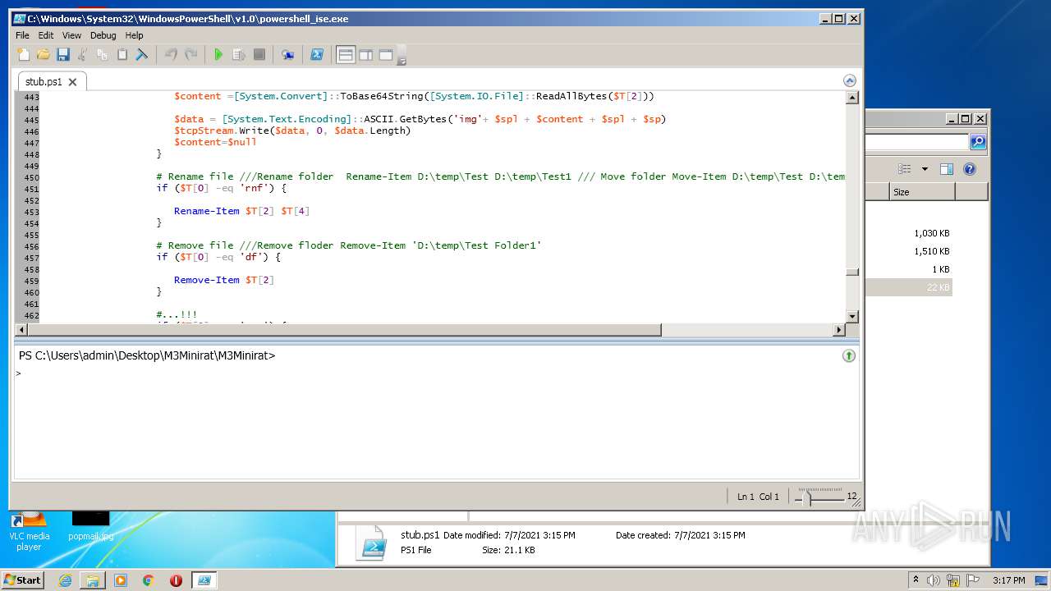Click the Rename-Item line in the script
Viewport: 1051px width, 591px height.
pos(241,211)
